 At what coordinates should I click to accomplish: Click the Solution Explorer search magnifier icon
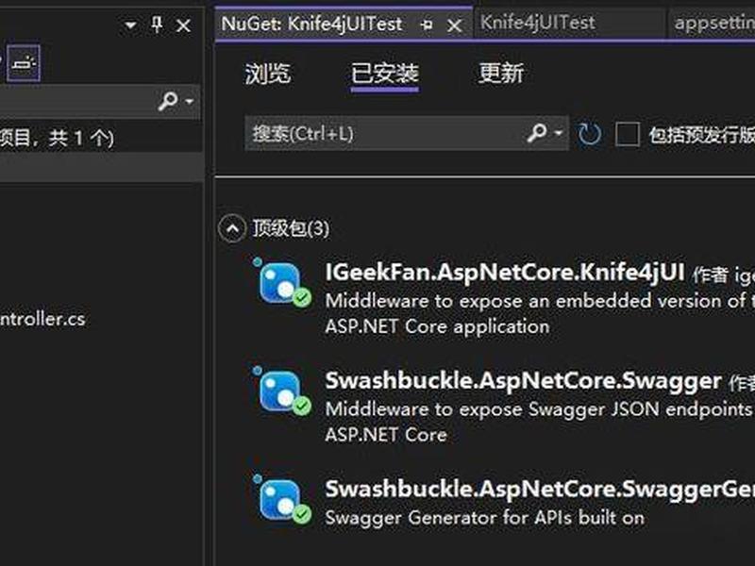pyautogui.click(x=168, y=101)
